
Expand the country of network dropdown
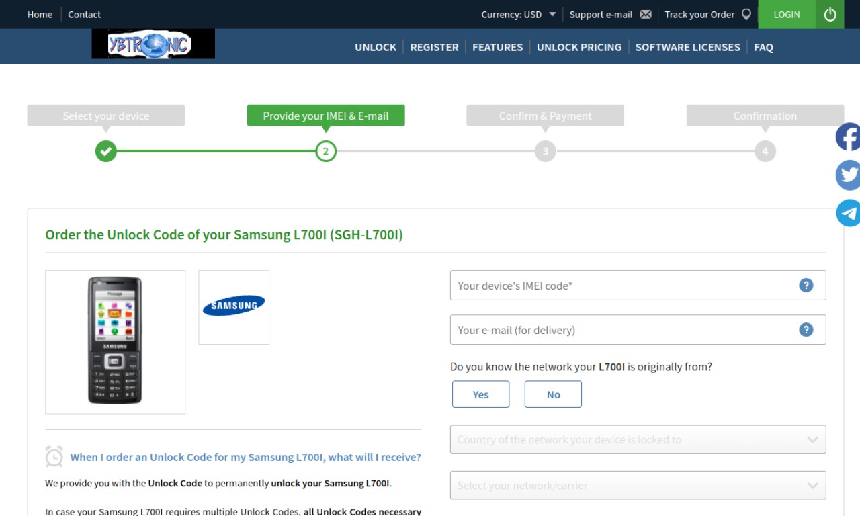(638, 439)
